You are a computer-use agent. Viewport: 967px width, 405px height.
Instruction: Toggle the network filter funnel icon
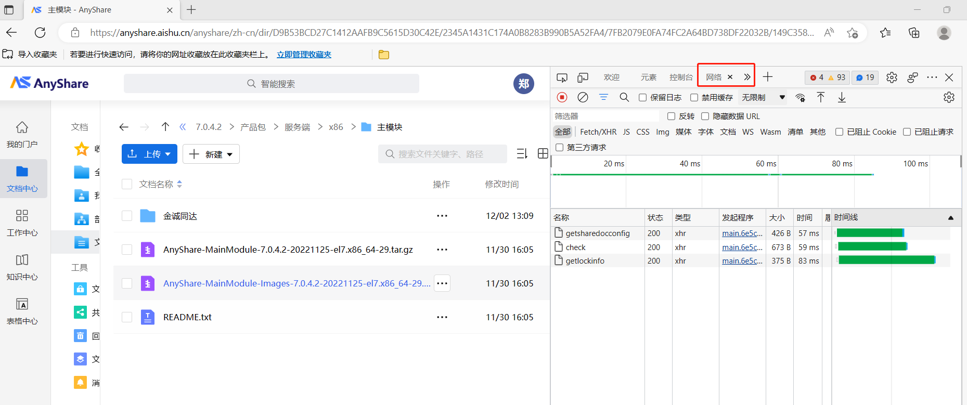(x=603, y=97)
